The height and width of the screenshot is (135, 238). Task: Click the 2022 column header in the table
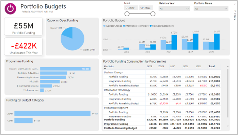tap(186, 66)
